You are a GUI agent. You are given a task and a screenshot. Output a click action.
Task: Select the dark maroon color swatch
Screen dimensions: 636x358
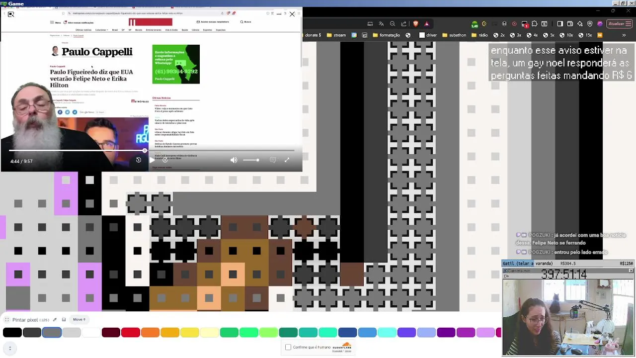111,333
